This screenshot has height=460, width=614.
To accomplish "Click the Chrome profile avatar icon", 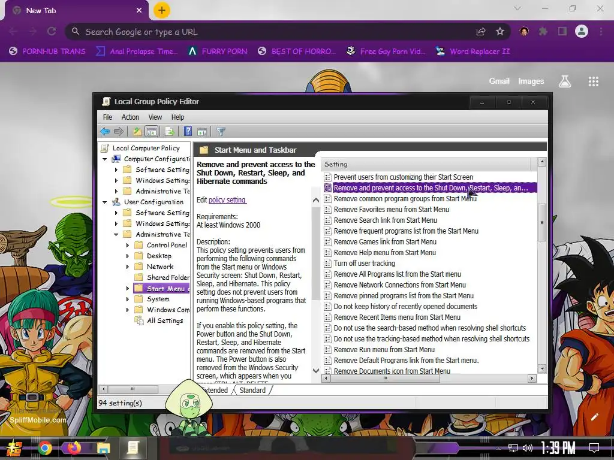I will [582, 31].
